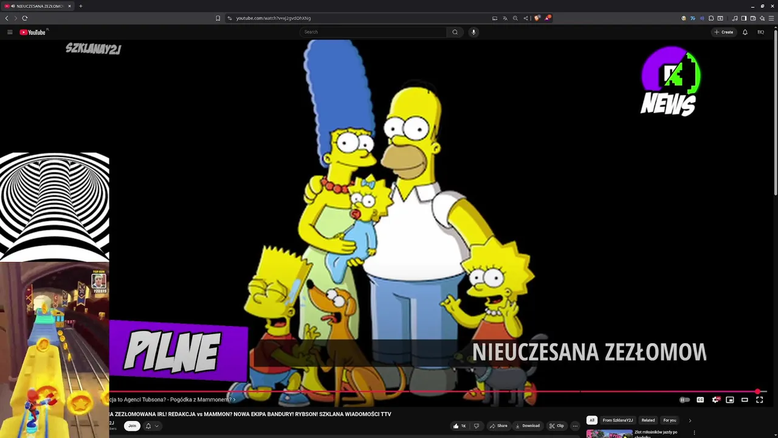Open the browser extensions puzzle icon
Viewport: 778px width, 438px height.
click(711, 18)
